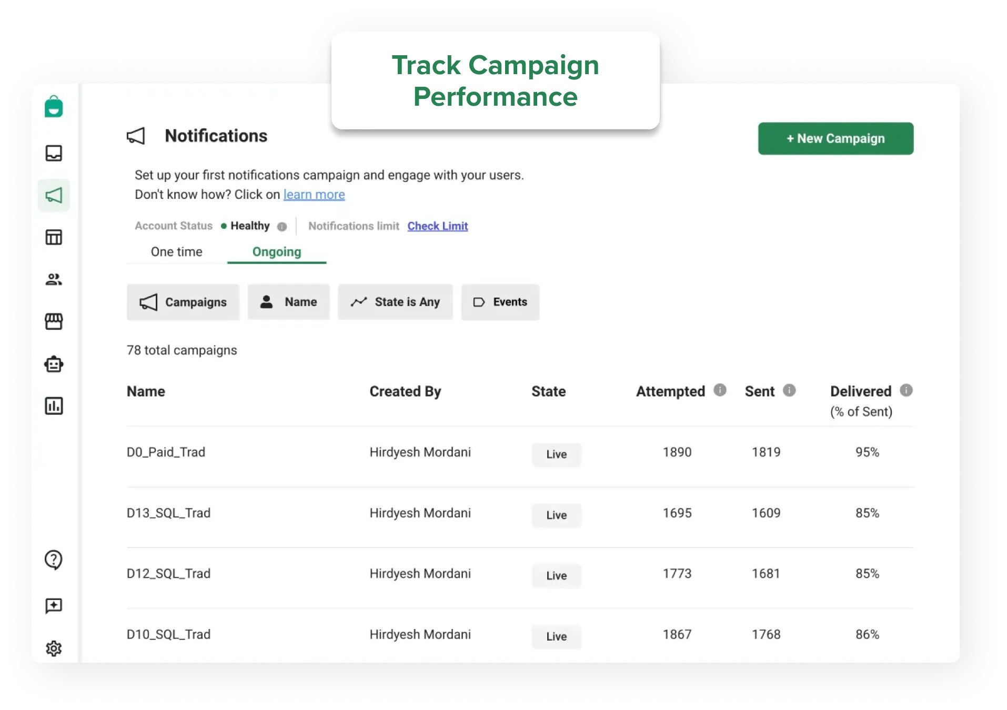This screenshot has height=710, width=1007.
Task: Click the Account Status info icon
Action: pyautogui.click(x=282, y=227)
